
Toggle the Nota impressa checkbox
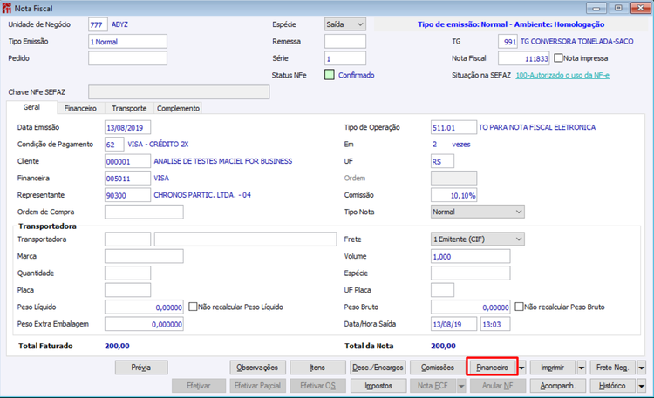[558, 58]
